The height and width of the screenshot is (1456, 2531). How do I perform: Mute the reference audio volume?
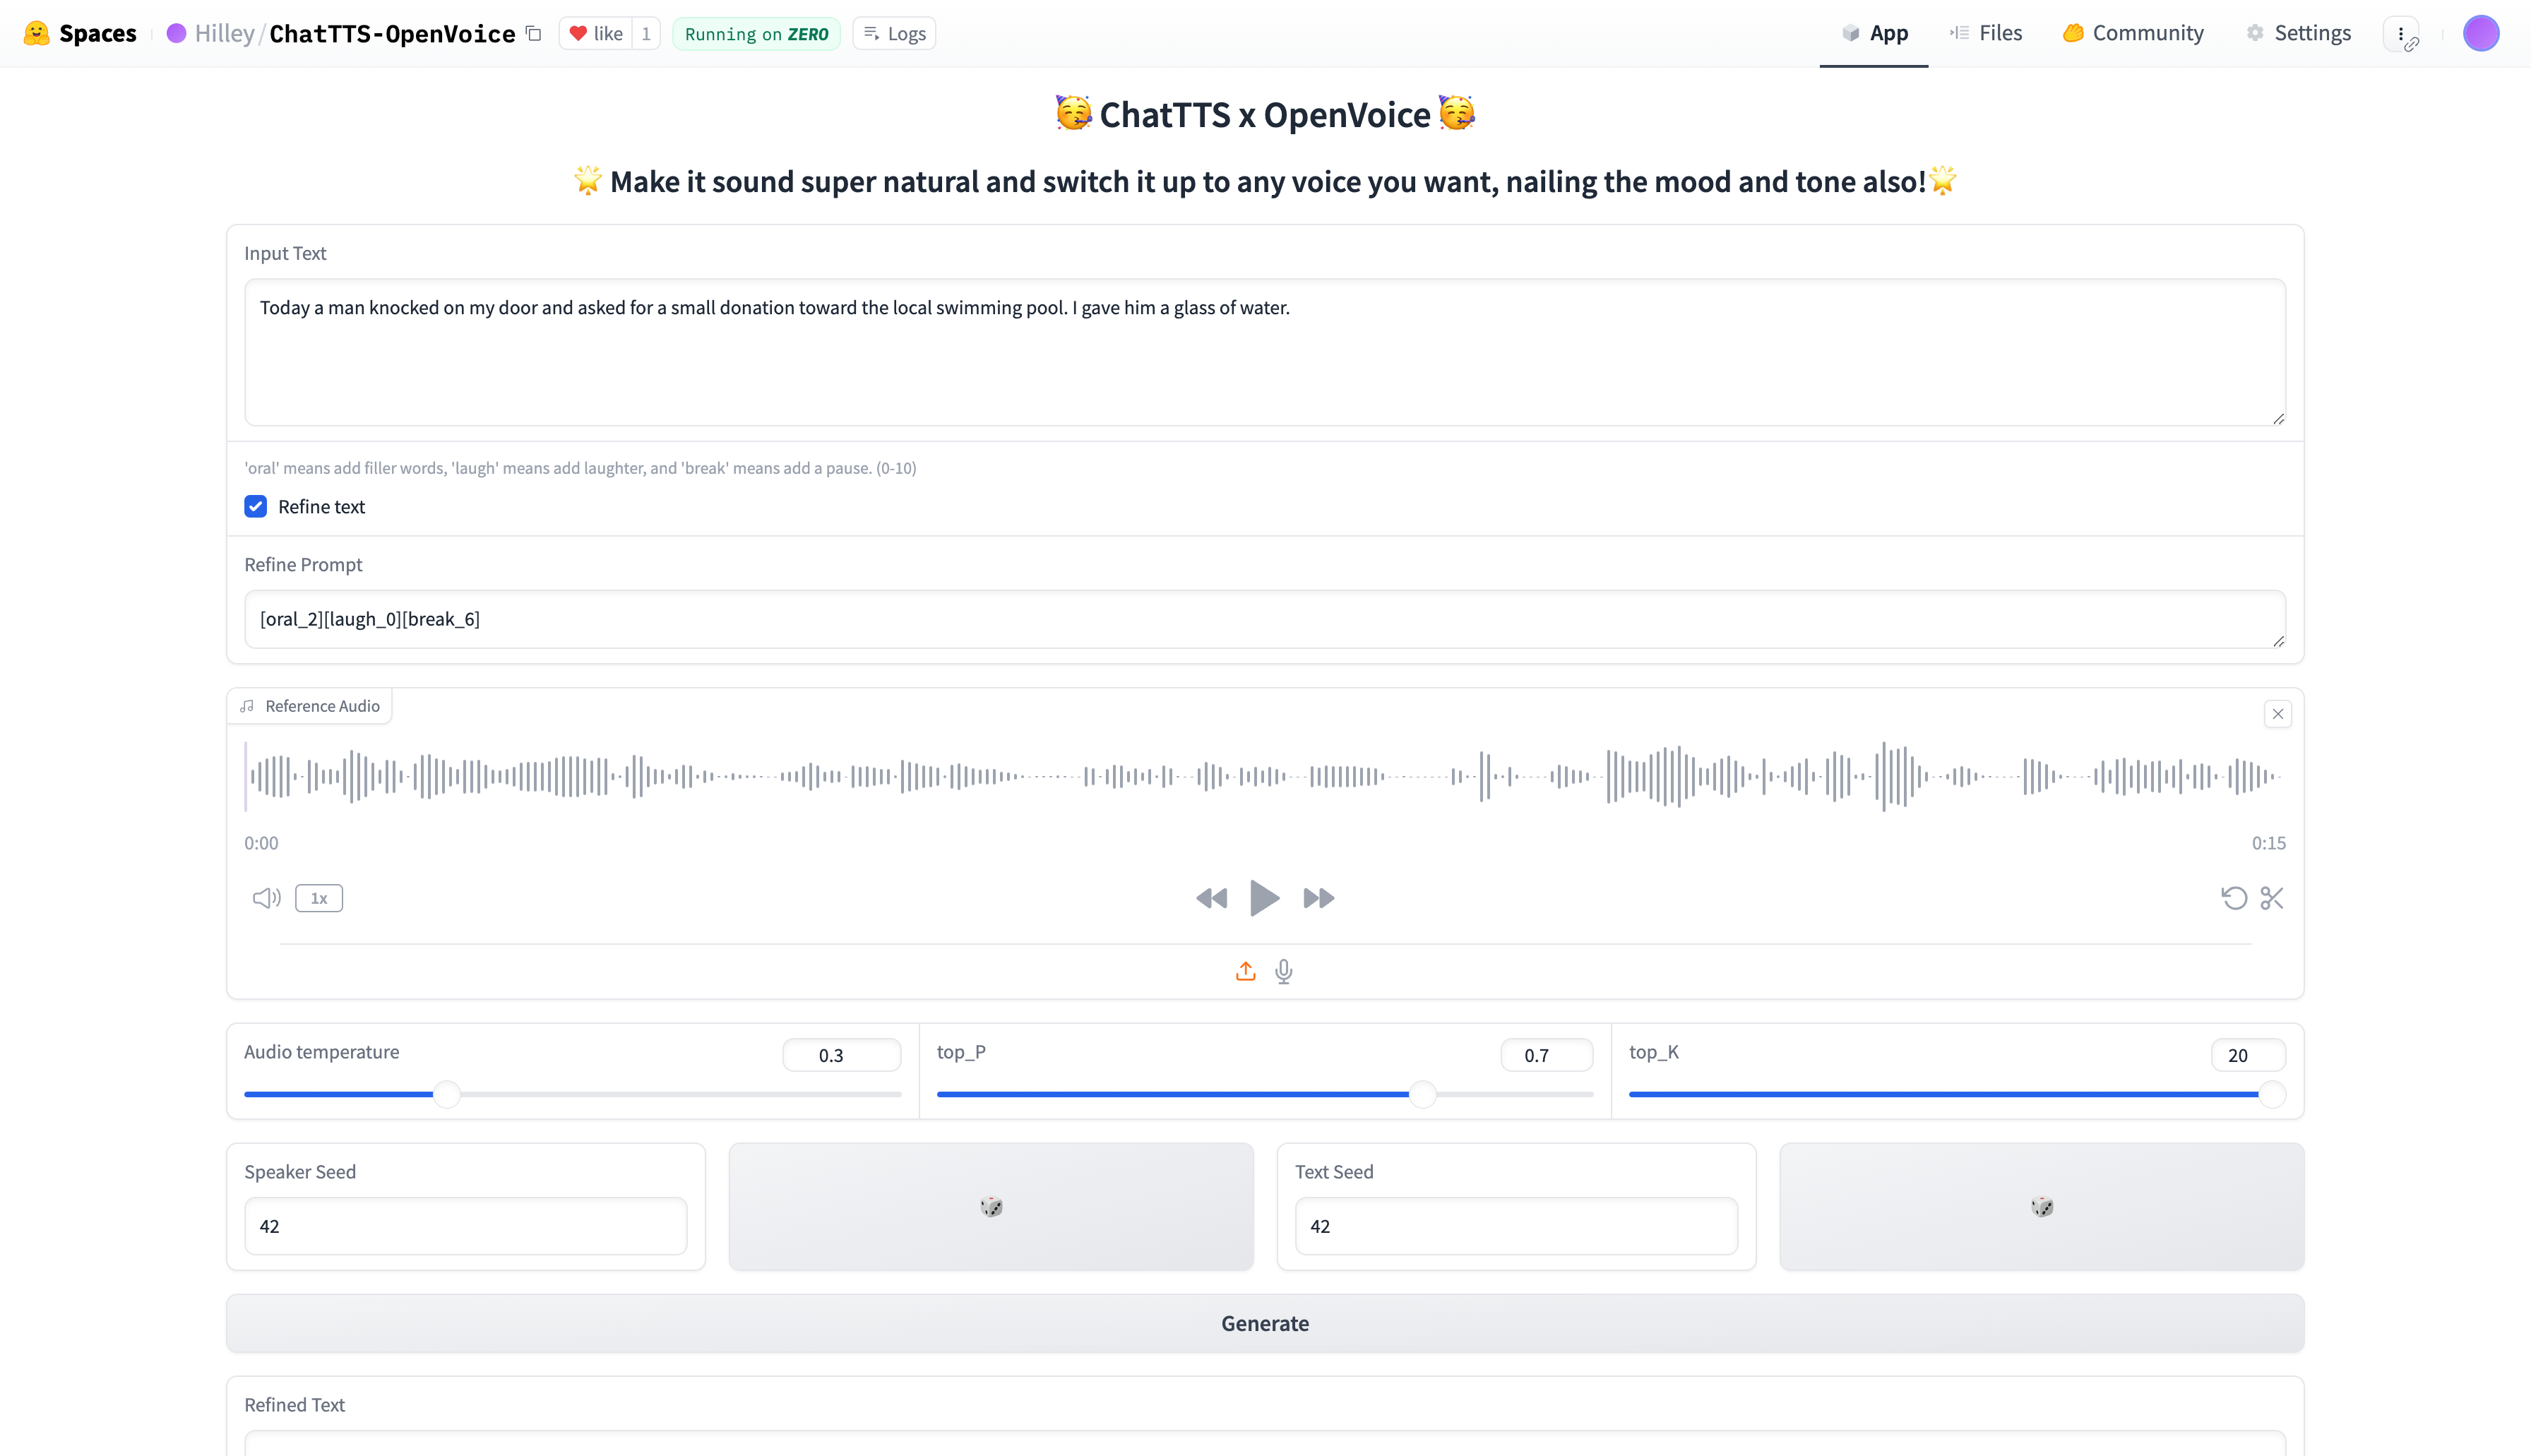[266, 898]
